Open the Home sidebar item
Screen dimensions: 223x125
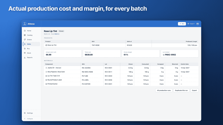pyautogui.click(x=31, y=31)
